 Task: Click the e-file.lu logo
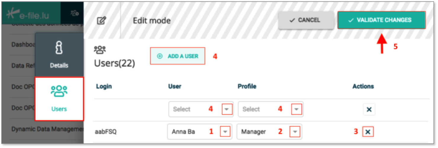pyautogui.click(x=28, y=14)
